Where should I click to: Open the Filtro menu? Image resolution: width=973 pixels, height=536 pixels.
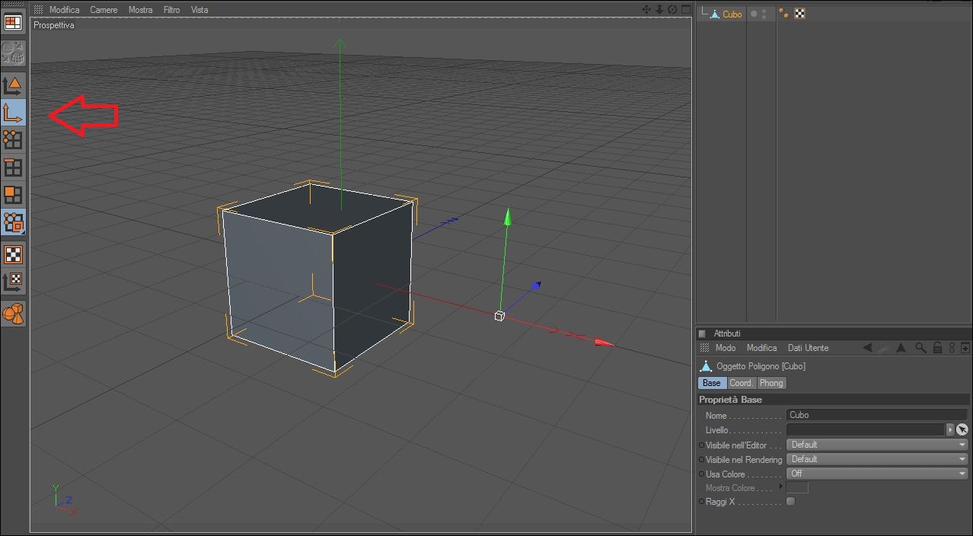coord(171,10)
